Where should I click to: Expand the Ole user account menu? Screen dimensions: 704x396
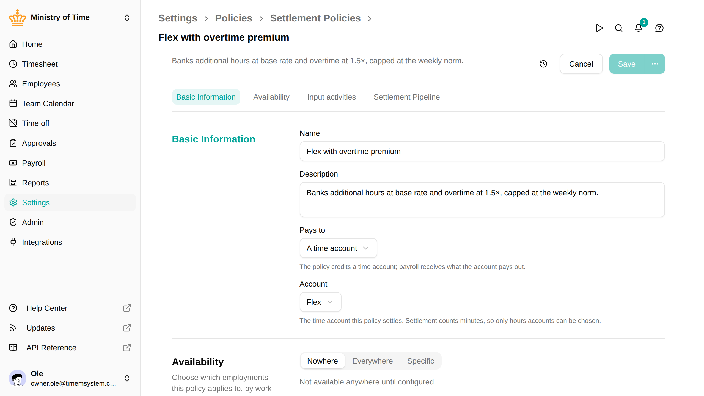[x=127, y=378]
